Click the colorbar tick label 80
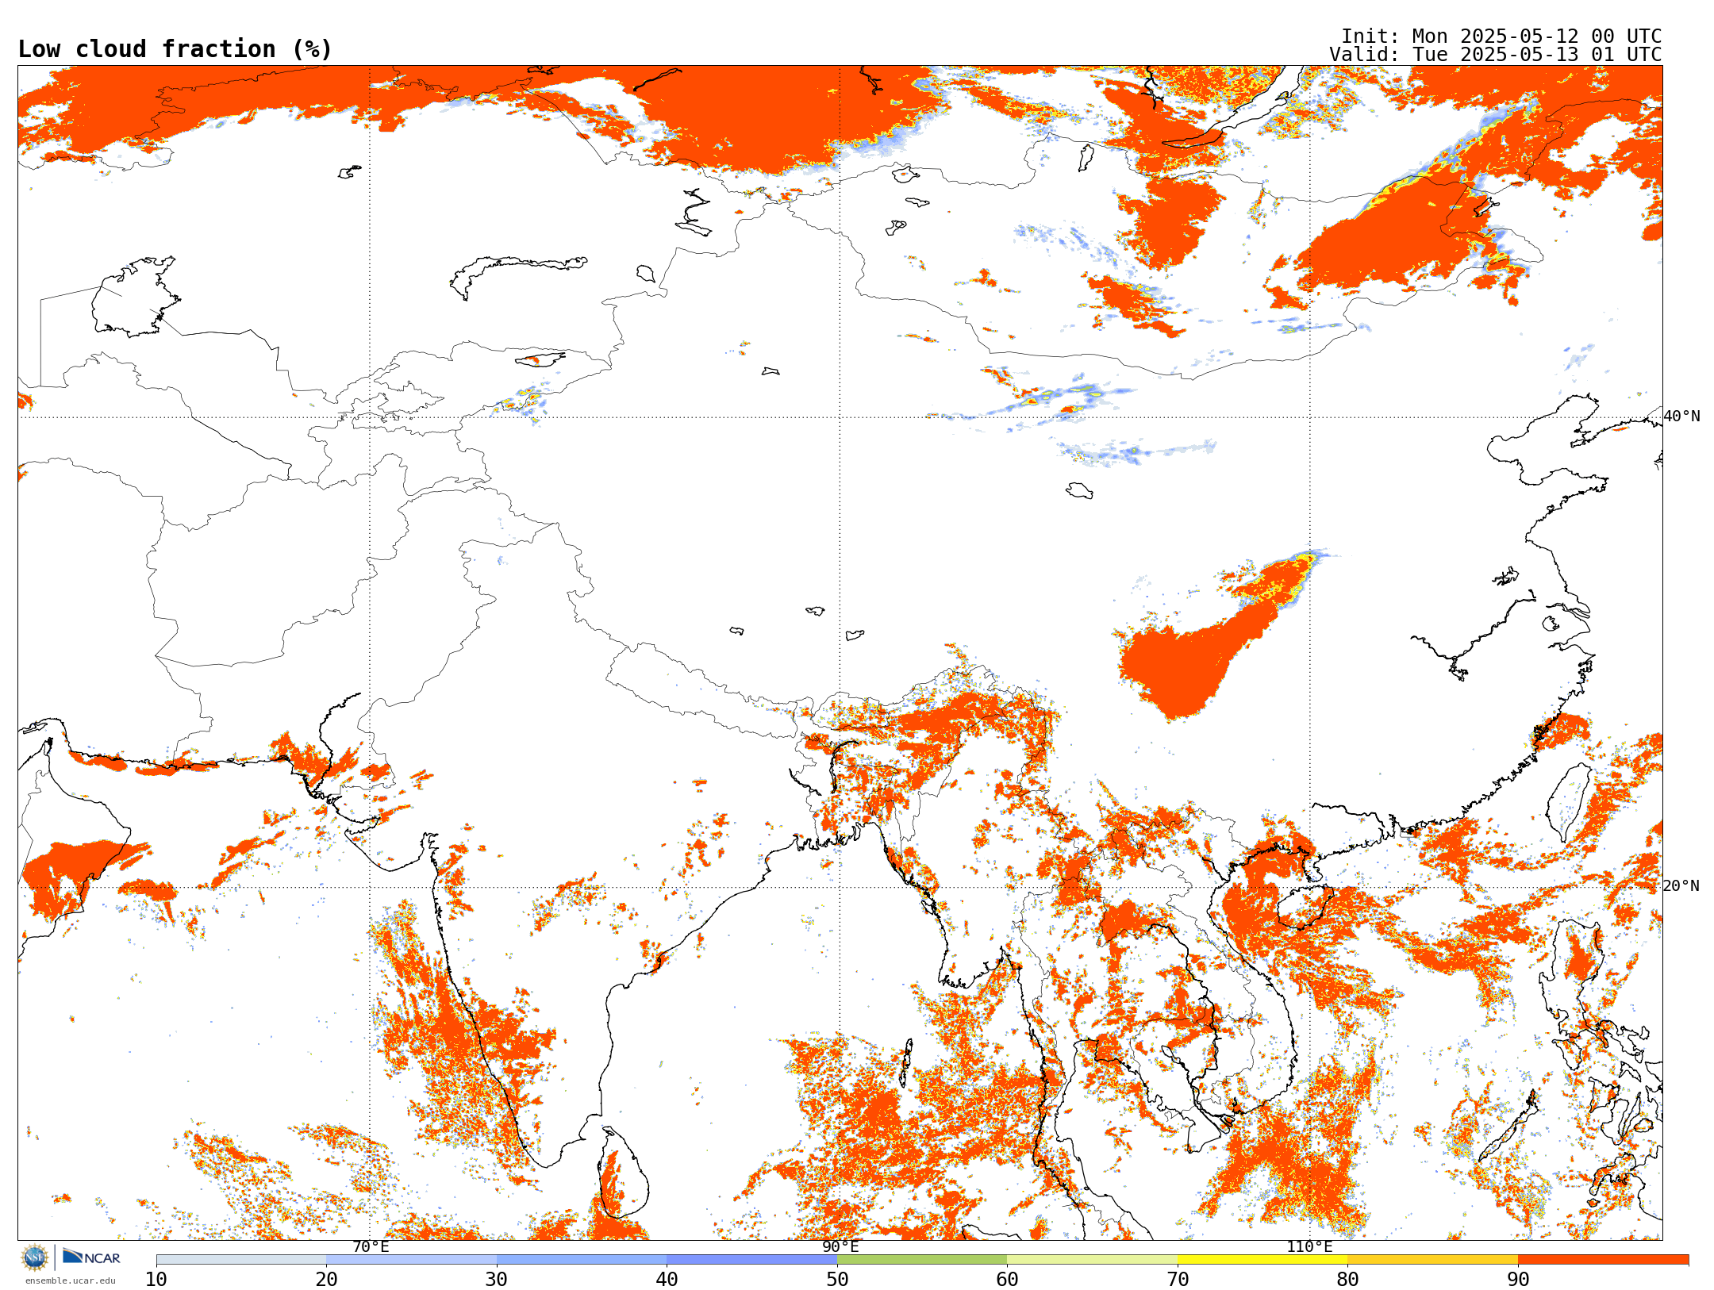1714x1290 pixels. (x=1347, y=1280)
